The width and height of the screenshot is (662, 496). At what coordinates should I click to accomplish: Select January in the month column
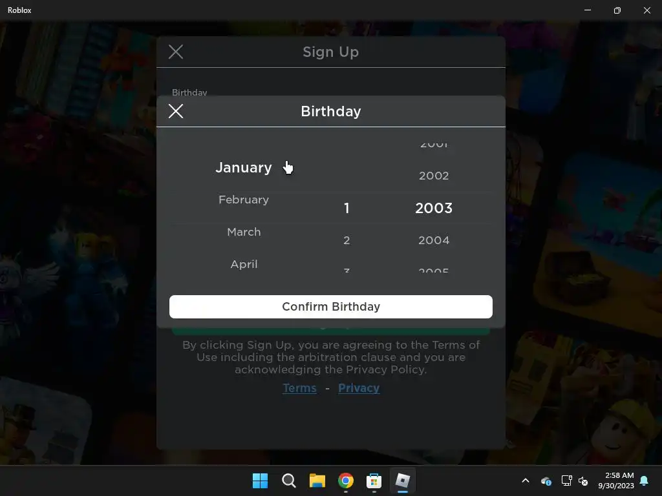tap(244, 167)
